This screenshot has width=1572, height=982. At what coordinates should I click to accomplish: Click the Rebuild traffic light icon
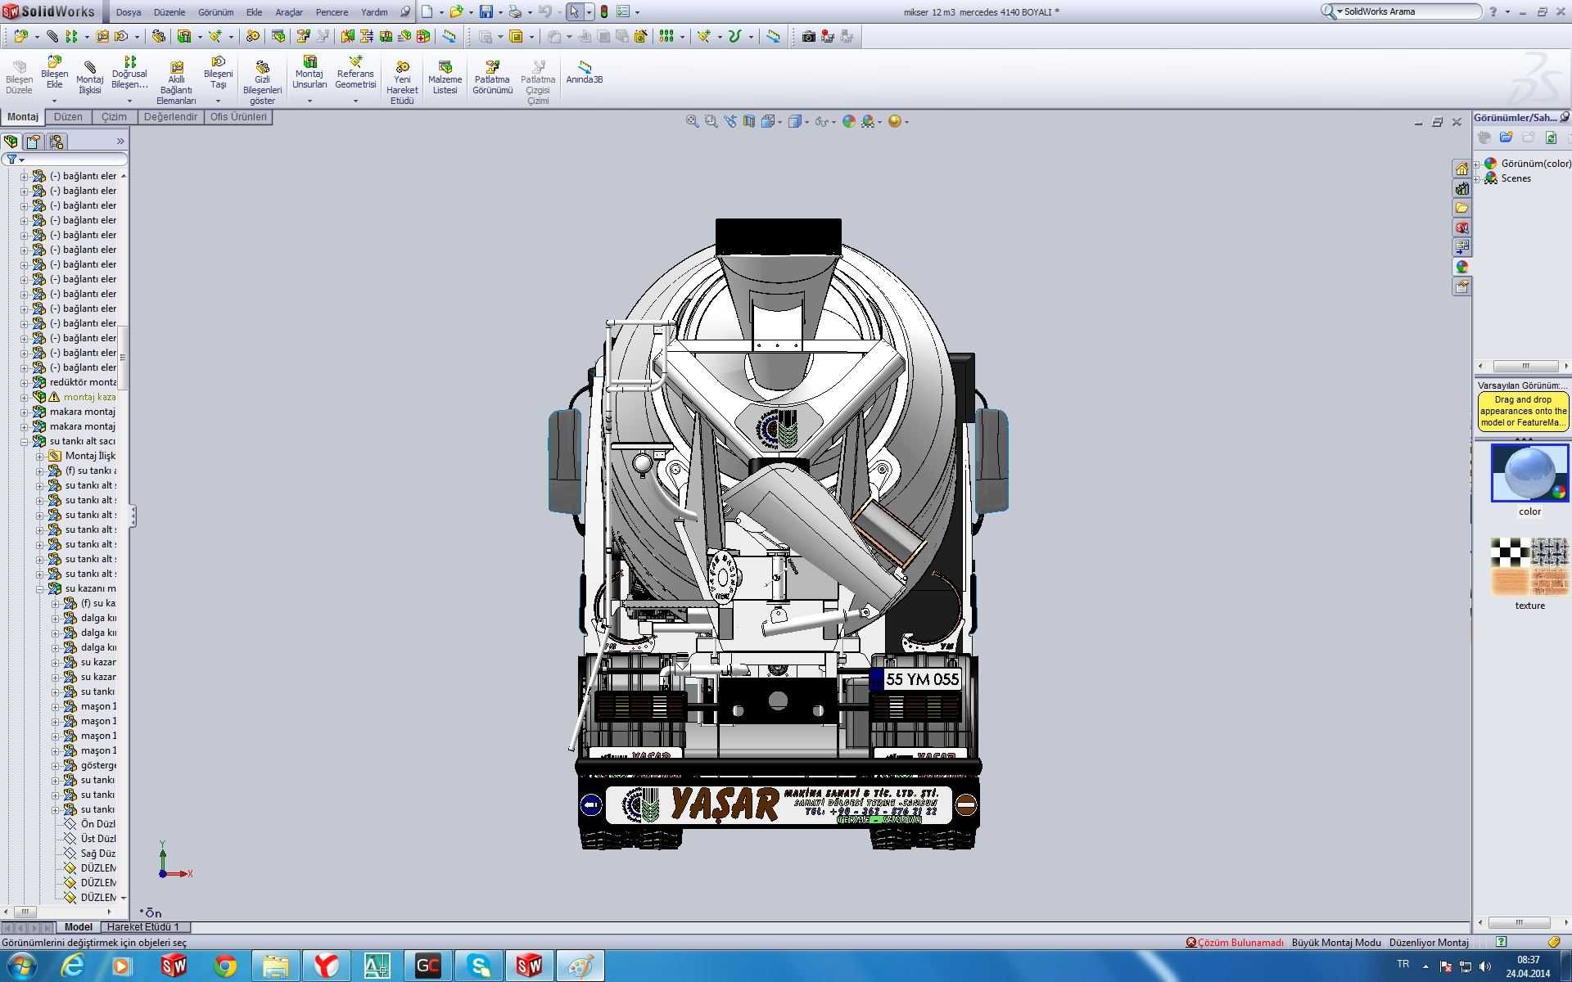point(604,11)
